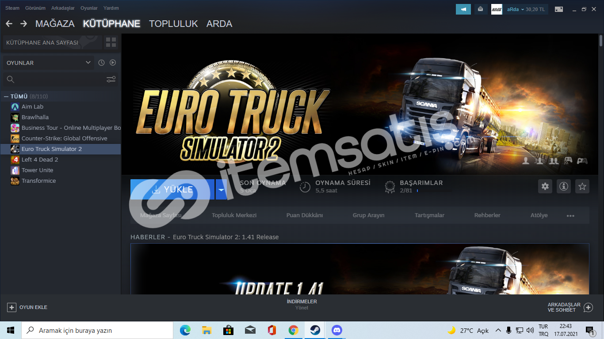Open game settings gear icon
Screen dimensions: 604x339
click(x=545, y=186)
